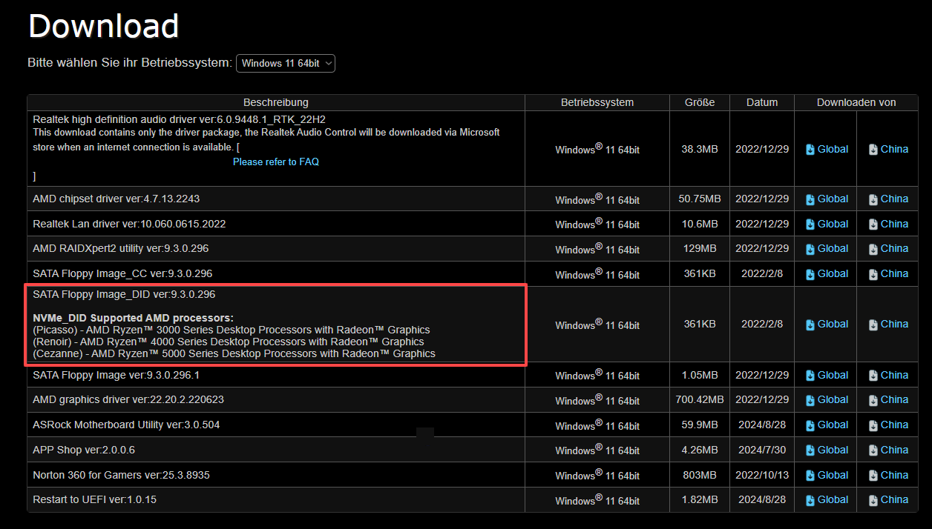Image resolution: width=932 pixels, height=529 pixels.
Task: Download AMD graphics driver from Global
Action: coord(827,399)
